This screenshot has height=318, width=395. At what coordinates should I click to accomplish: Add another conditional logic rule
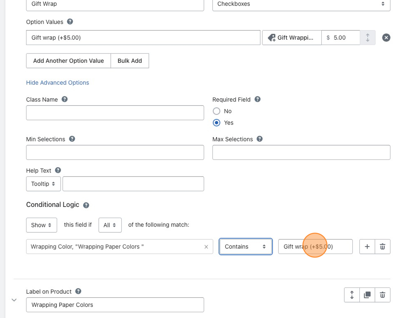tap(367, 247)
